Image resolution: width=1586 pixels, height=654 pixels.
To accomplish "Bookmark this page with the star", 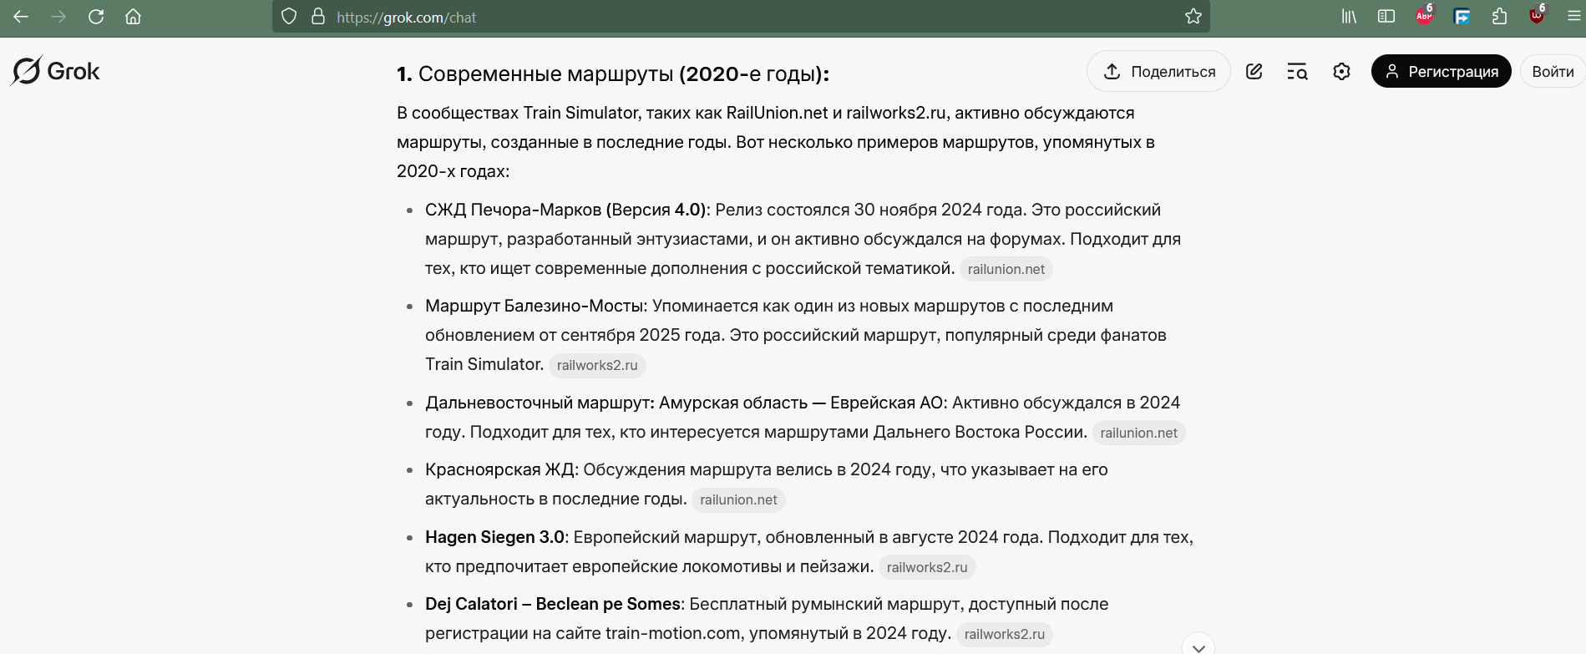I will (x=1193, y=17).
